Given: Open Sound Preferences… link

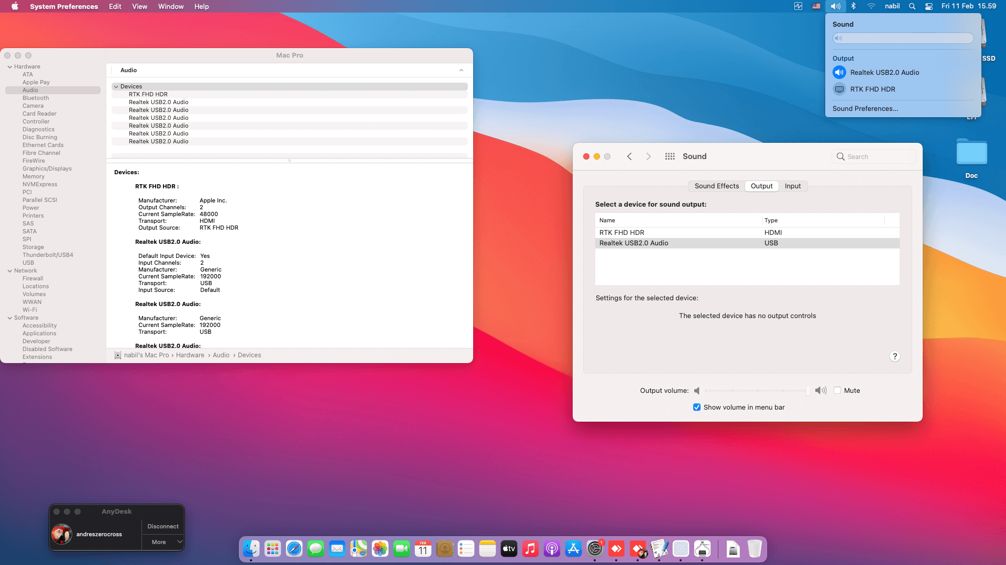Looking at the screenshot, I should click(x=865, y=109).
